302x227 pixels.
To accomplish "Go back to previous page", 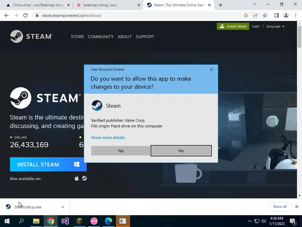I will tap(6, 15).
